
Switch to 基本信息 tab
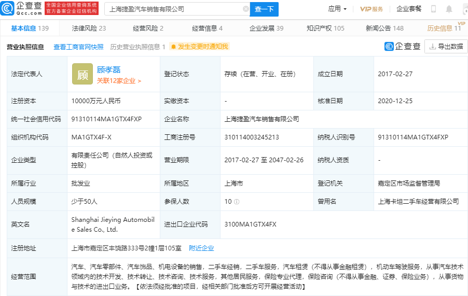coord(30,29)
